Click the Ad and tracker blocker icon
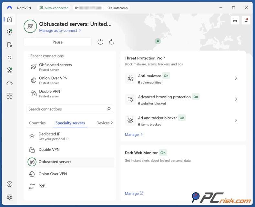The image size is (255, 207). (130, 120)
